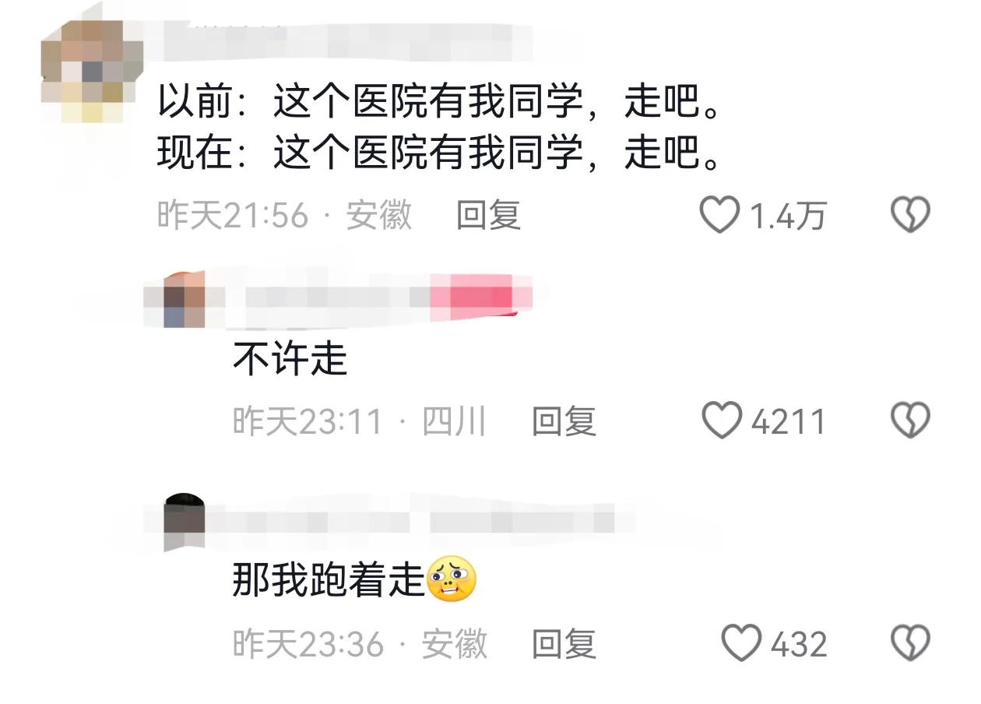Select the 那我跑着走 comment text
The height and width of the screenshot is (704, 981).
click(328, 581)
